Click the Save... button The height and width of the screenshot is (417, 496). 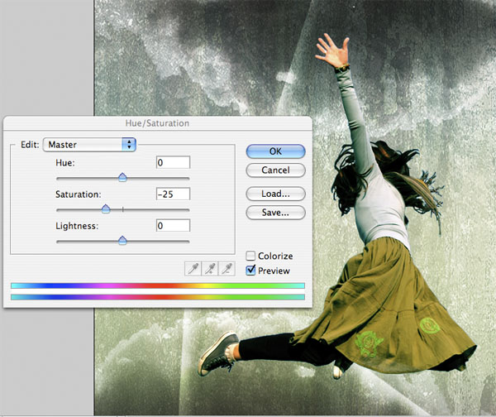coord(275,213)
